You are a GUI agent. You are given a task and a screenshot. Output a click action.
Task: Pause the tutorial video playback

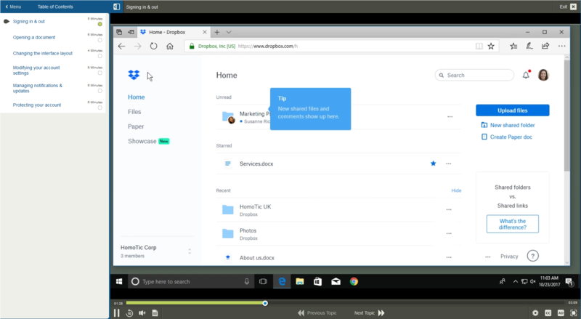117,313
